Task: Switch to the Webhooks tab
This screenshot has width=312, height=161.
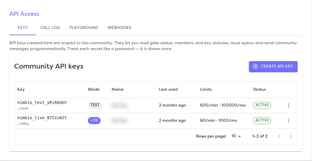Action: tap(119, 28)
